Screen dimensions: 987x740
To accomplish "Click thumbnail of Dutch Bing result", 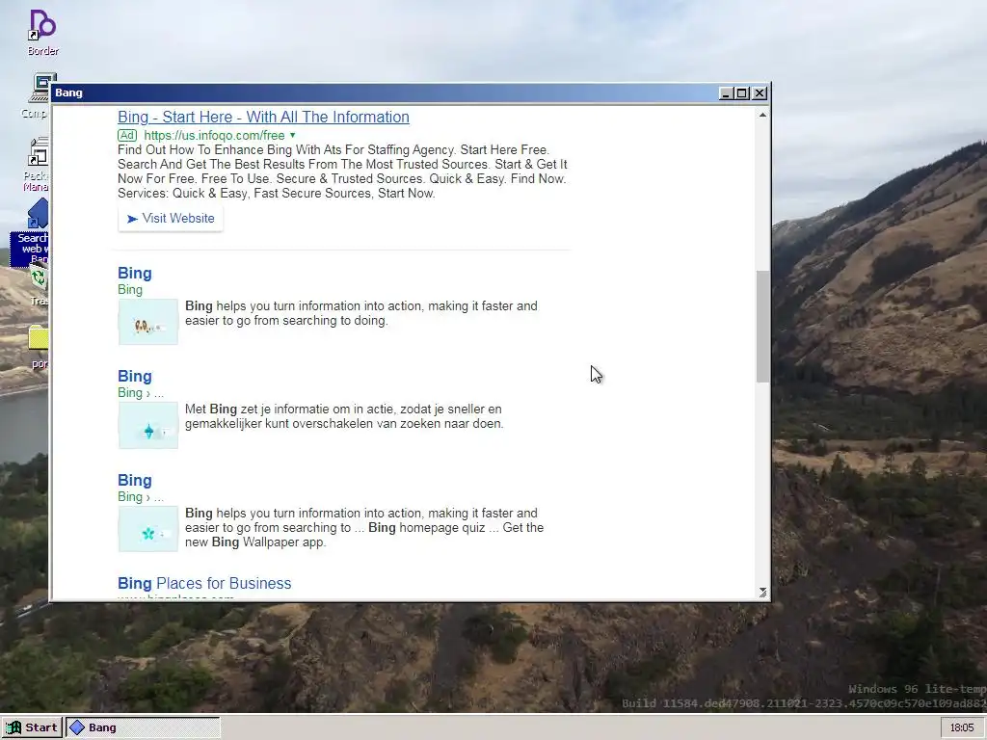I will [x=148, y=425].
